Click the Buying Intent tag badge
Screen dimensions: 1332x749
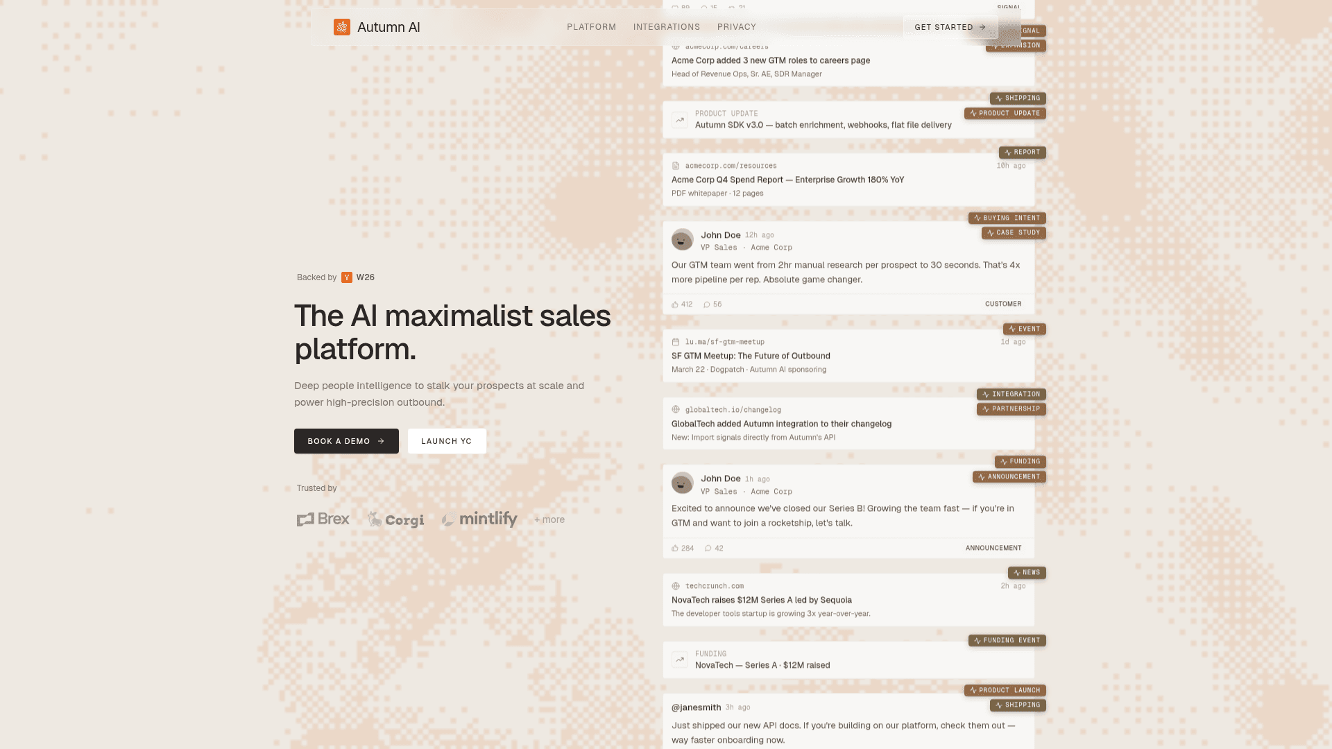pyautogui.click(x=1007, y=218)
